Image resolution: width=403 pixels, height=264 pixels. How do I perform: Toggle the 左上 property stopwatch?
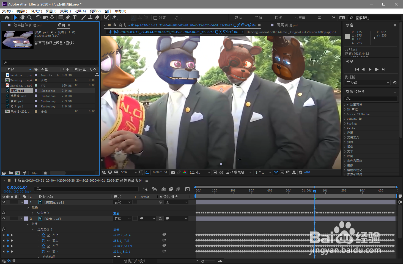click(43, 235)
